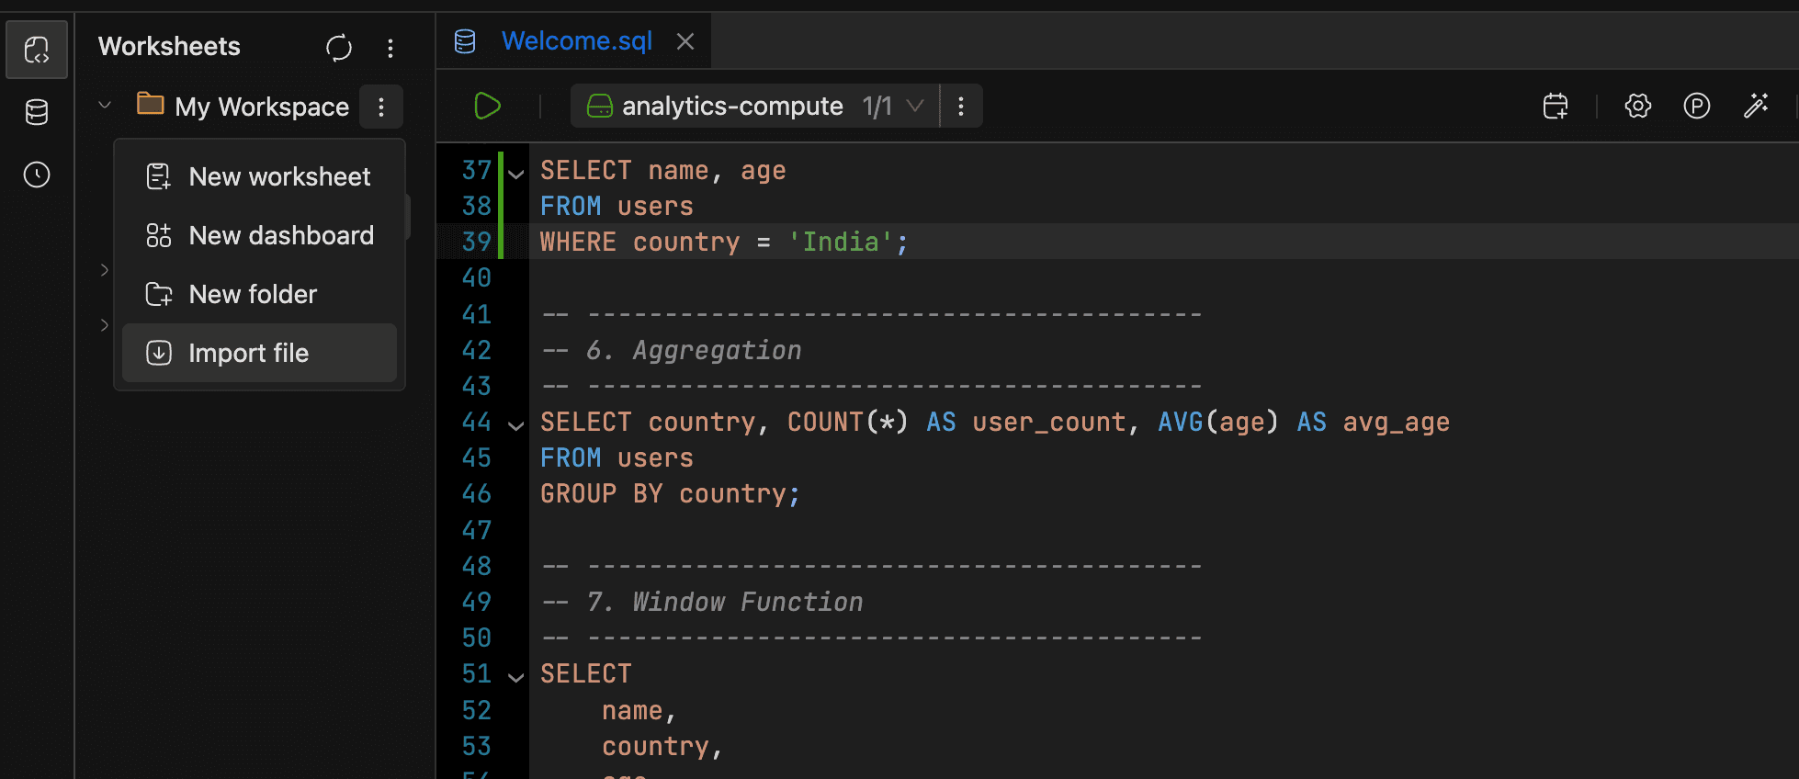This screenshot has height=779, width=1799.
Task: Open Worksheets panel more options menu
Action: tap(390, 48)
